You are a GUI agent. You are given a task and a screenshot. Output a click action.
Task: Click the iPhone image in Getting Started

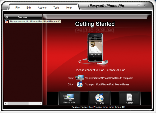tap(95, 47)
